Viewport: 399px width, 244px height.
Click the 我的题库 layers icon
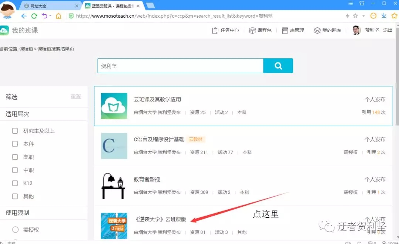(317, 31)
